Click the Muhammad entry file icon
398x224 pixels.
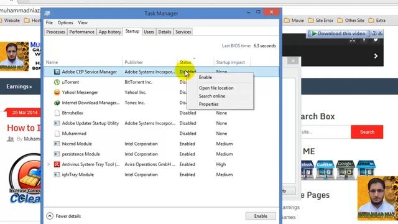[x=57, y=134]
